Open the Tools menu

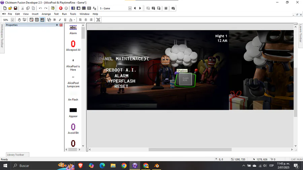pyautogui.click(x=73, y=14)
